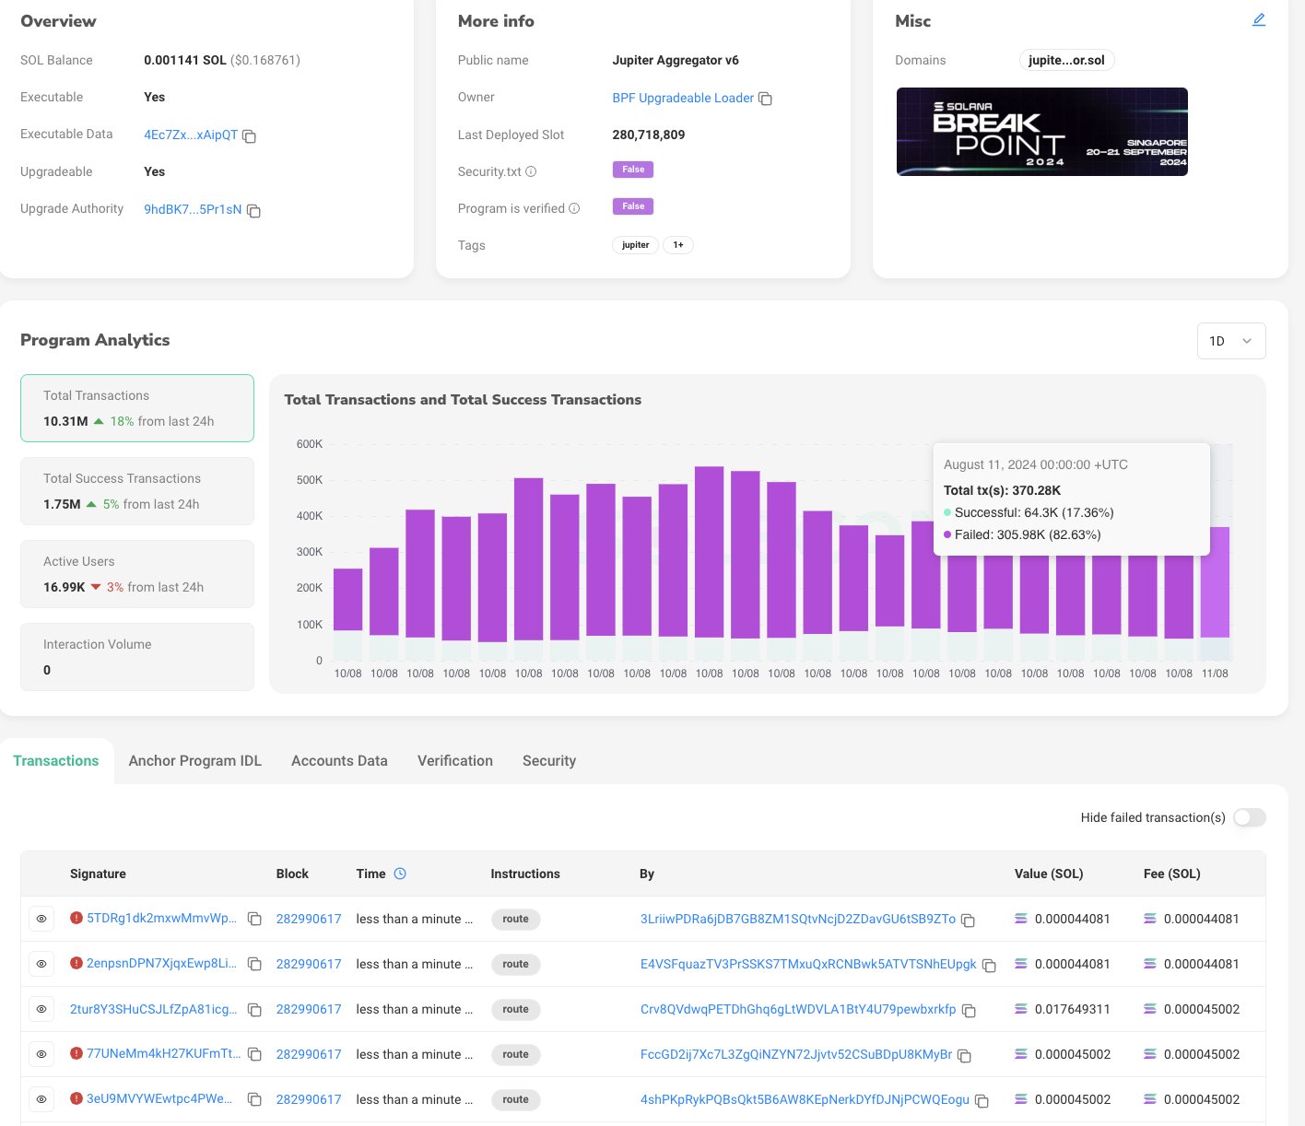Open the 1D time range dropdown
The width and height of the screenshot is (1305, 1126).
click(1231, 341)
